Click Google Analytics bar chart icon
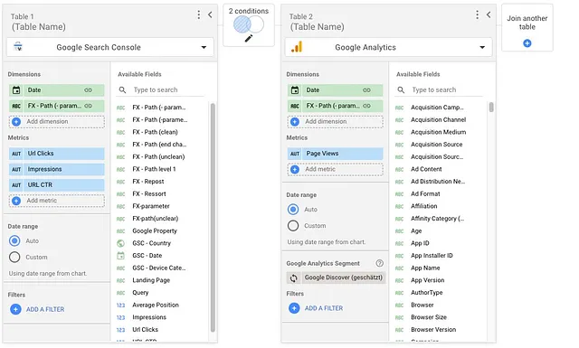579x348 pixels. coord(297,47)
